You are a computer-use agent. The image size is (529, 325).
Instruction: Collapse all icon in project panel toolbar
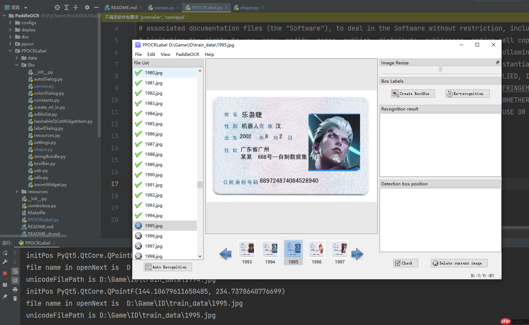click(x=76, y=7)
